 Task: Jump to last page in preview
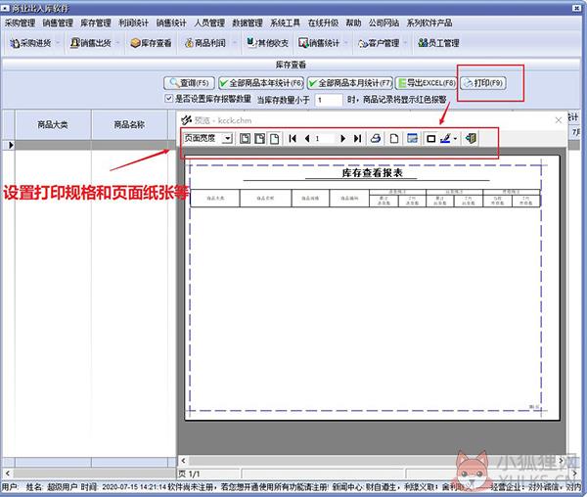point(357,139)
